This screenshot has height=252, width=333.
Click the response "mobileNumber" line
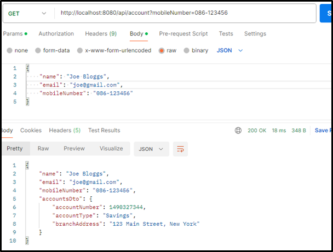coord(87,190)
